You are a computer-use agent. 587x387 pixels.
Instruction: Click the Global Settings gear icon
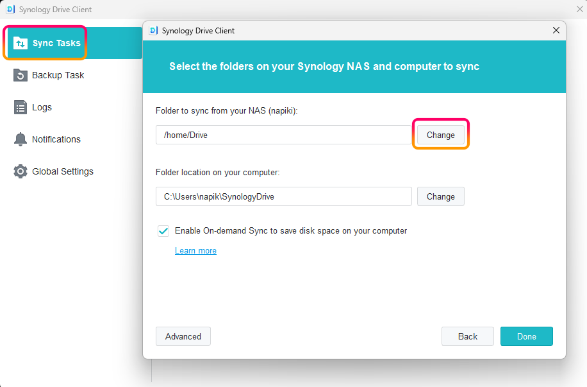21,171
